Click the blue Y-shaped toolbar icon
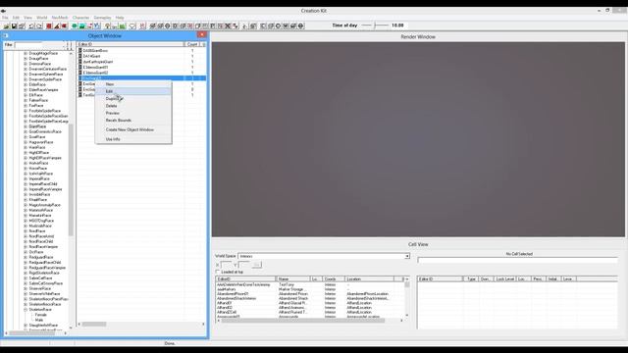 tap(97, 26)
